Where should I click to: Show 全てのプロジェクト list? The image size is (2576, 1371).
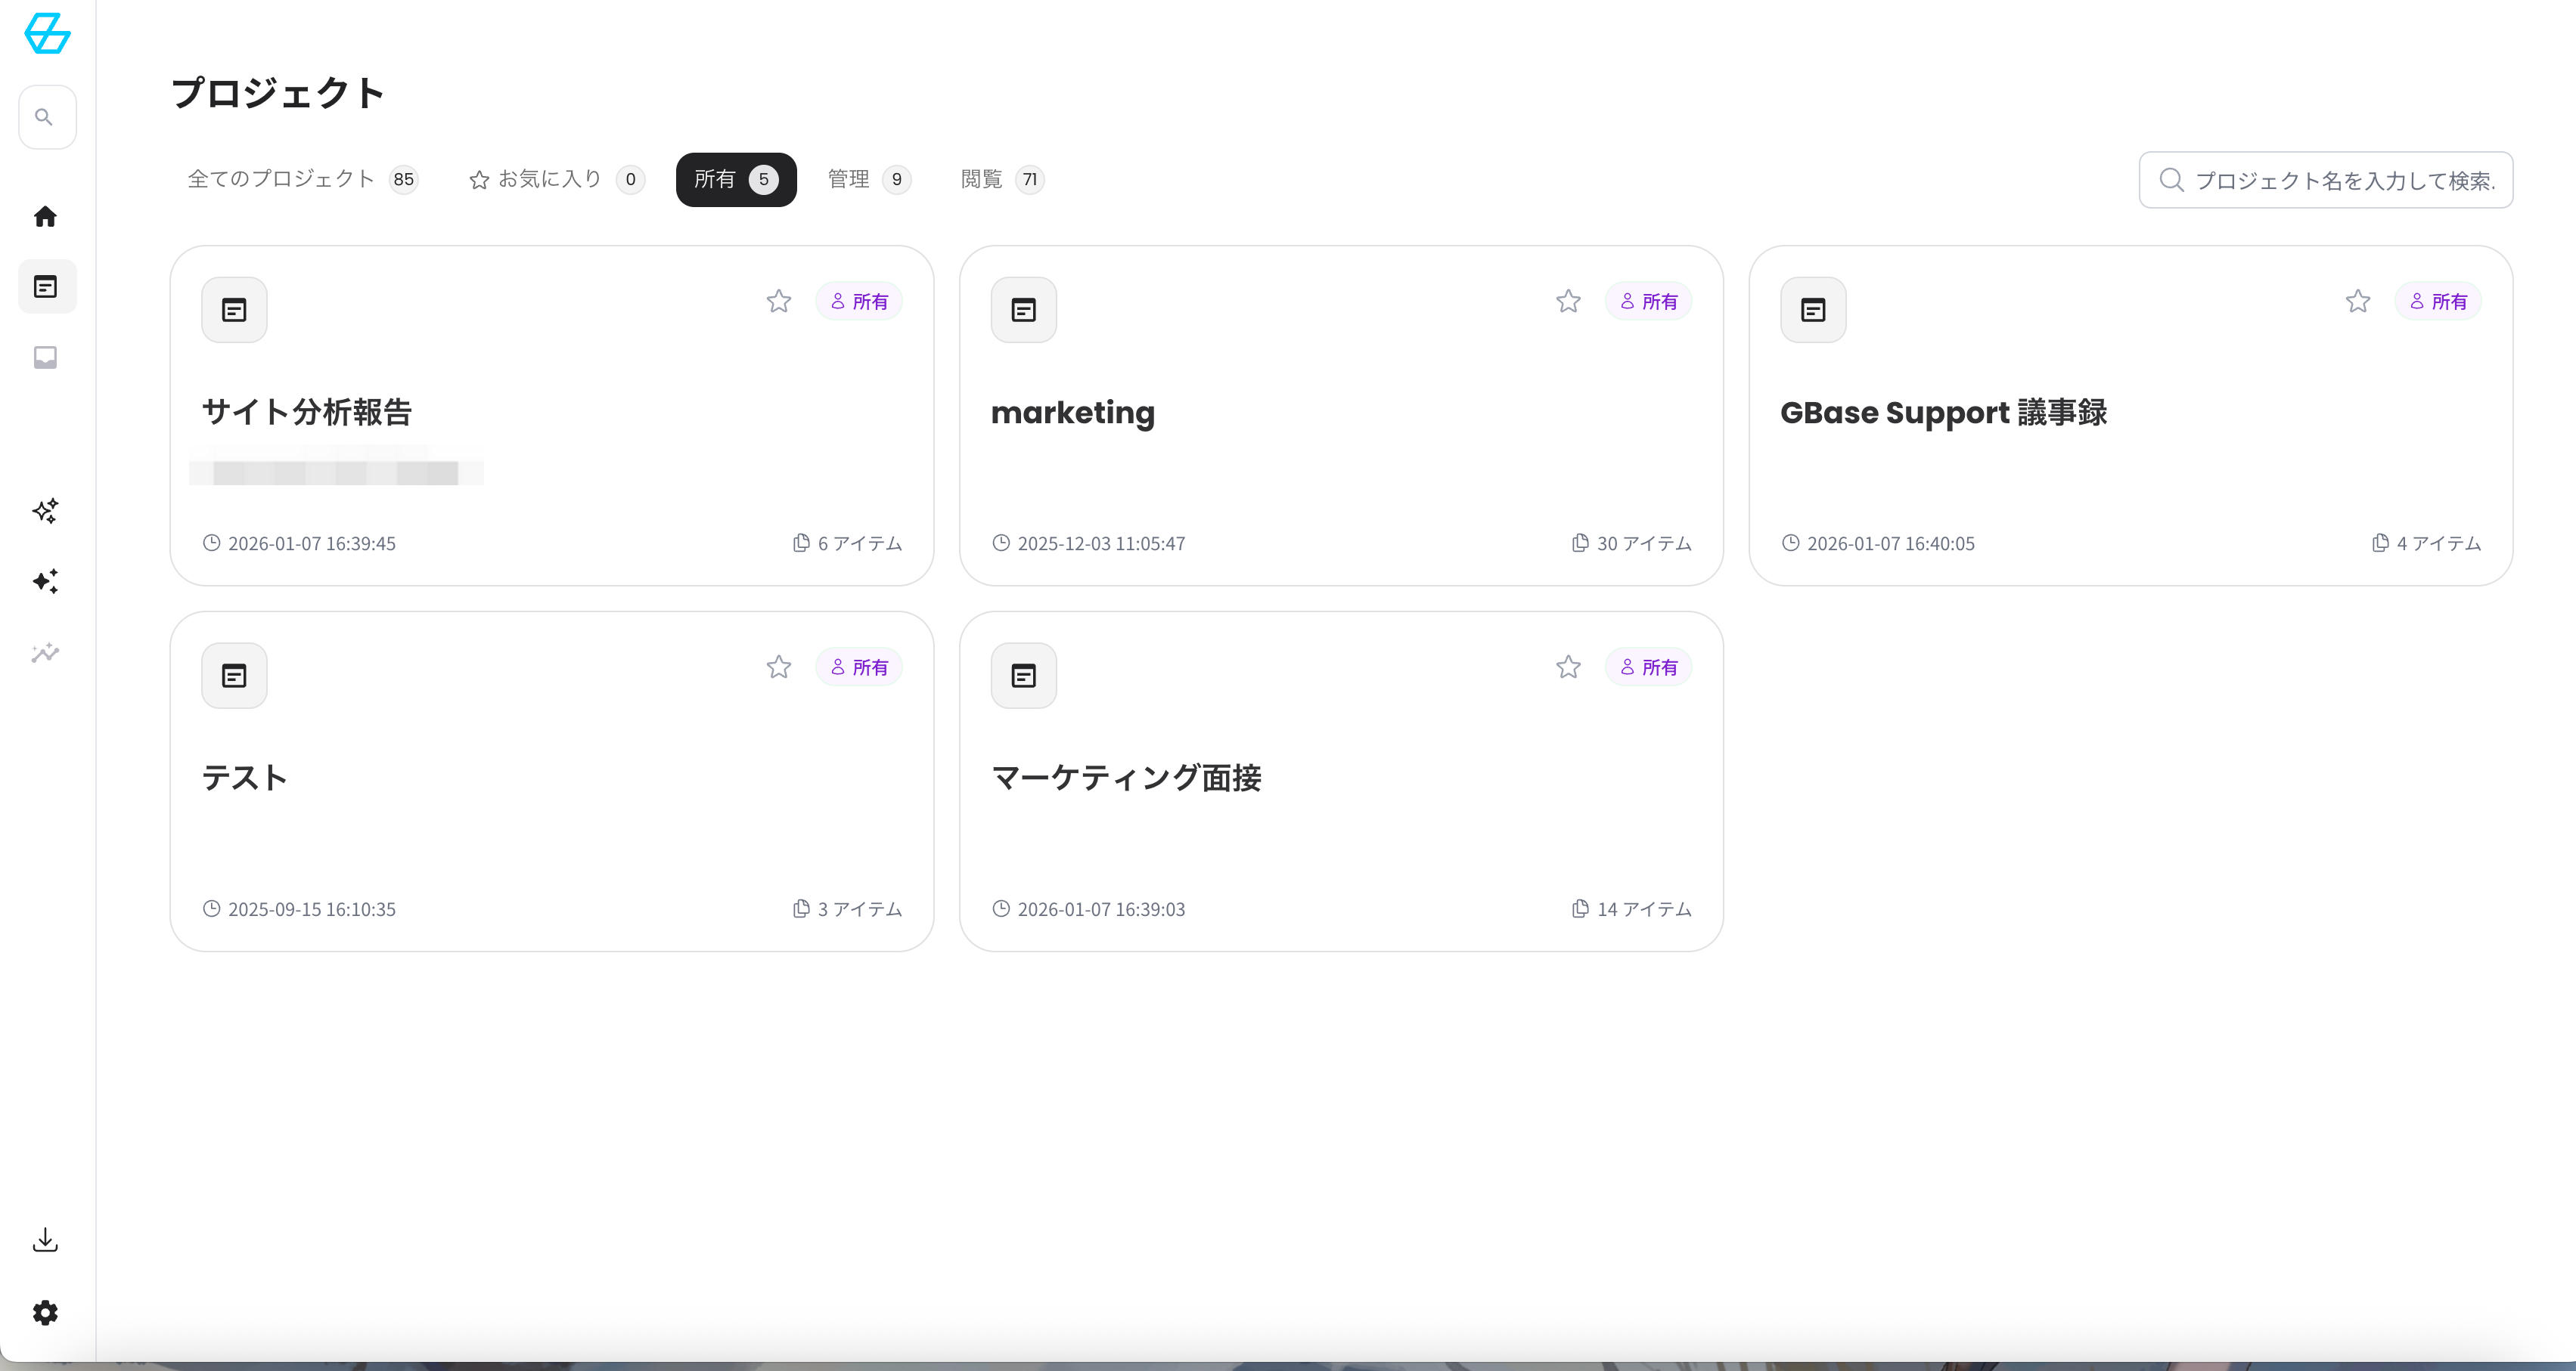pyautogui.click(x=281, y=179)
